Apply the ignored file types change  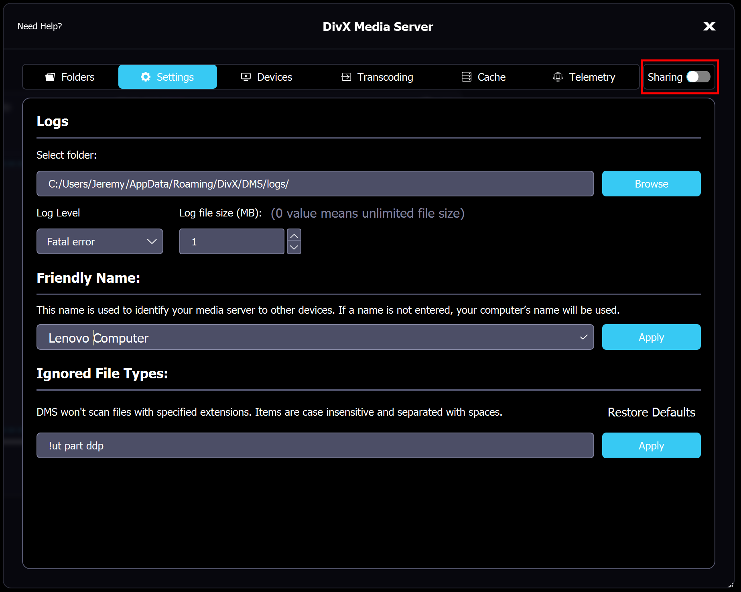click(651, 445)
